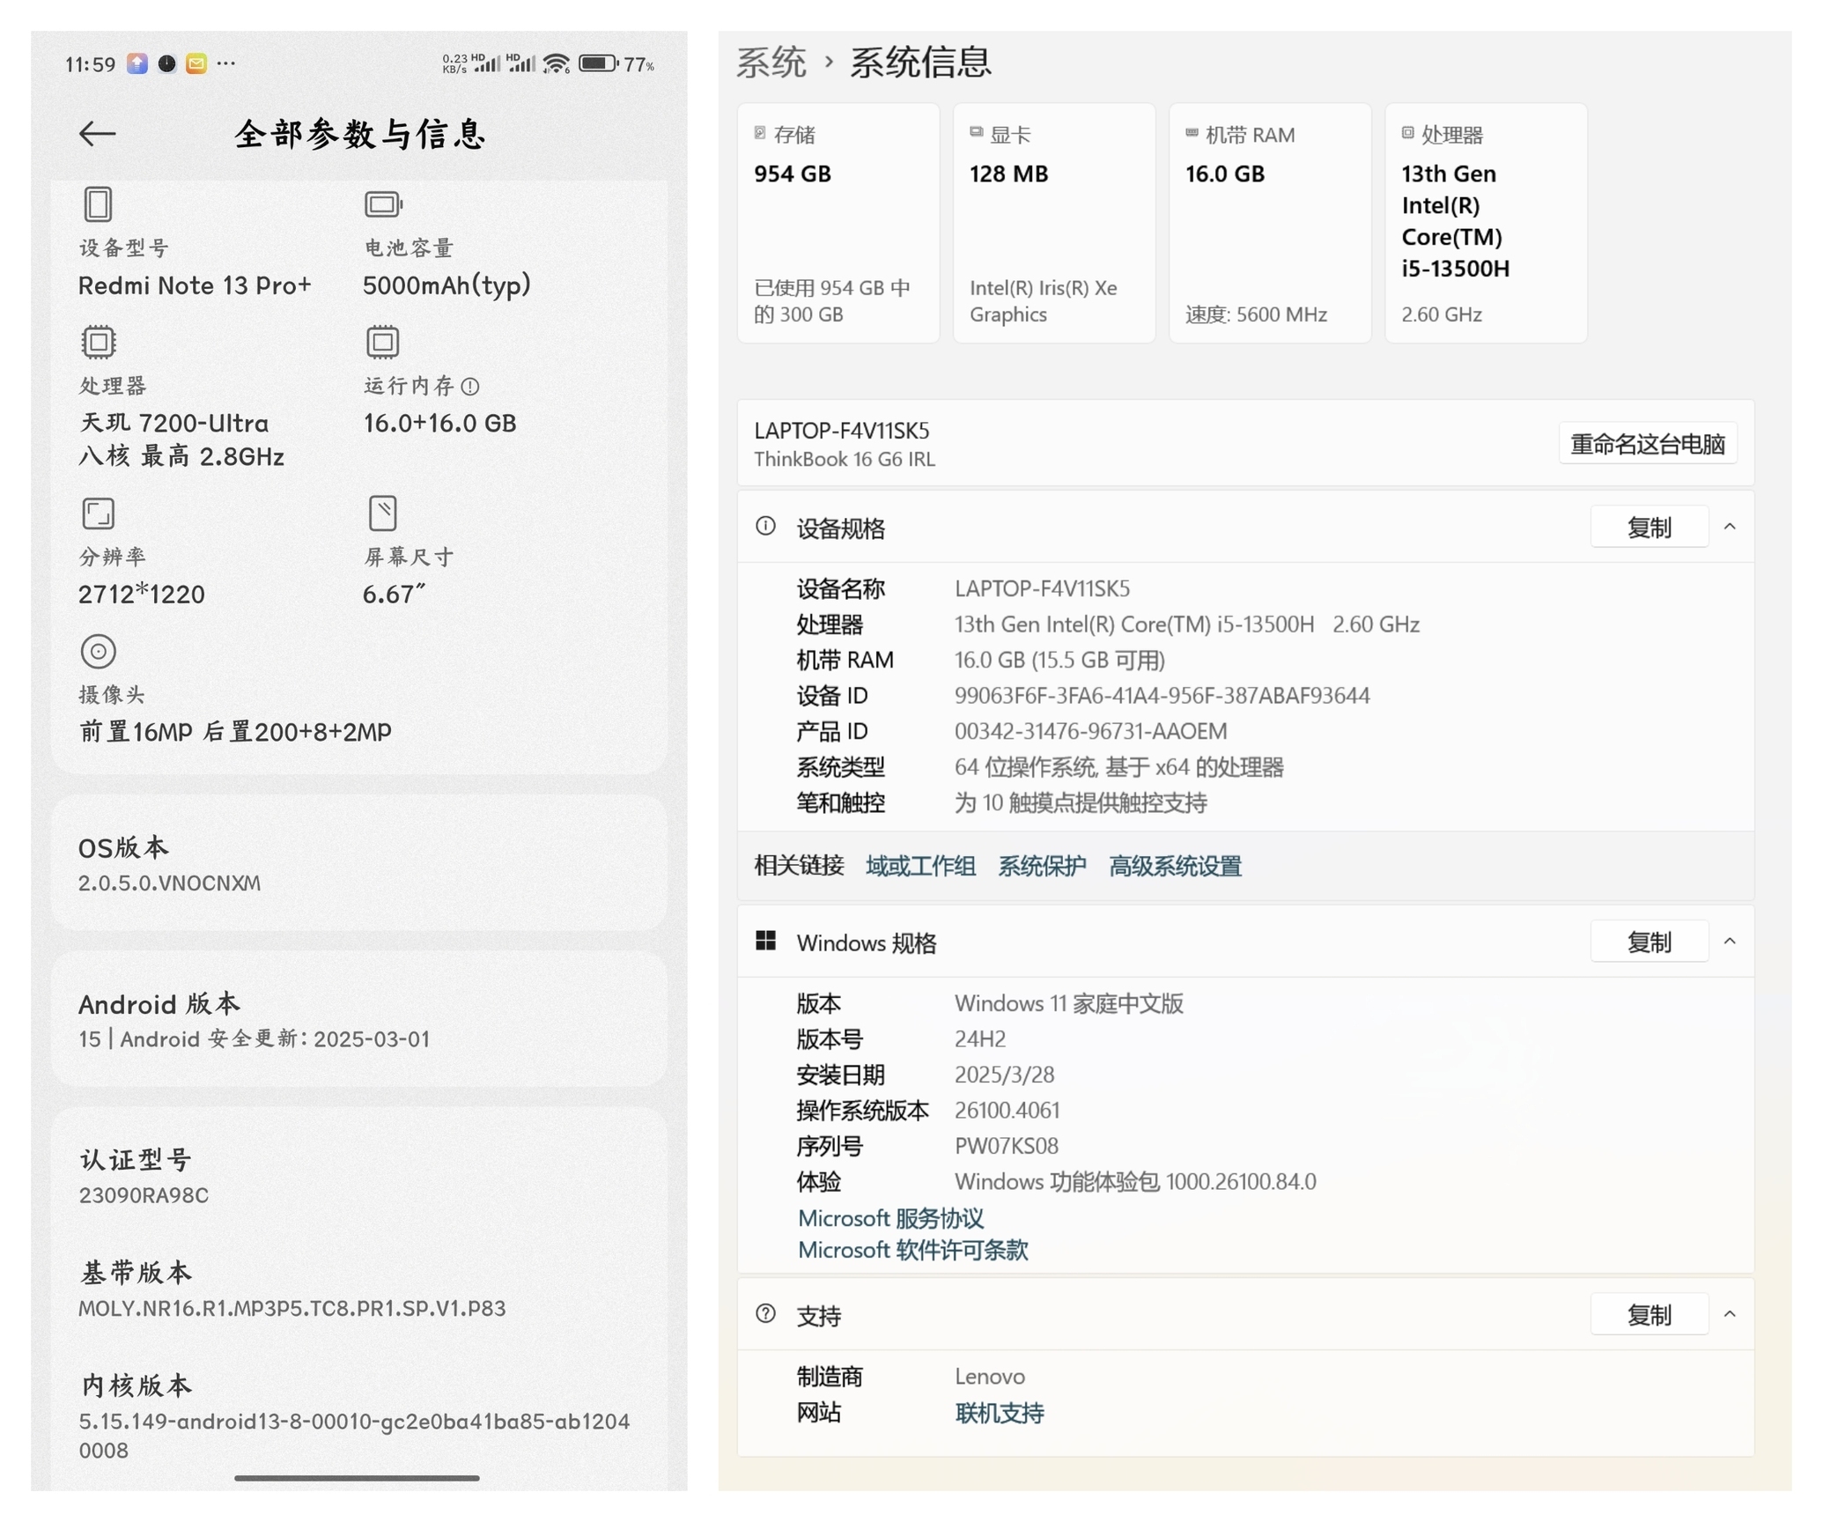Collapse the 支持 section chevron

(x=1729, y=1314)
